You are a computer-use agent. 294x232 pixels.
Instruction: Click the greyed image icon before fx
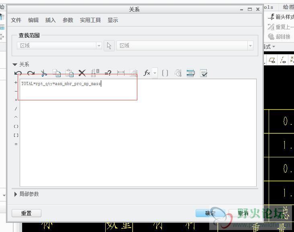(x=134, y=73)
